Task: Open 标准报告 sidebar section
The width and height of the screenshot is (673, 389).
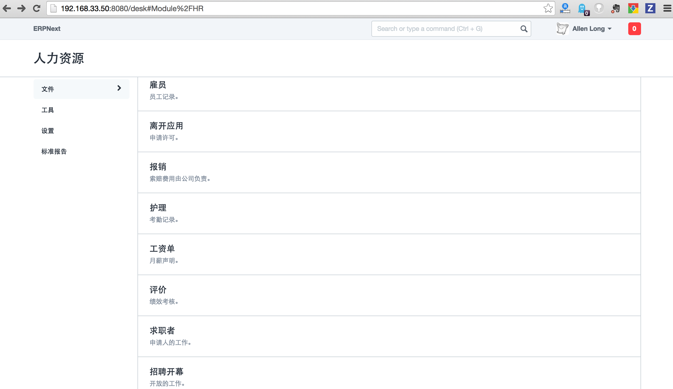Action: [54, 152]
